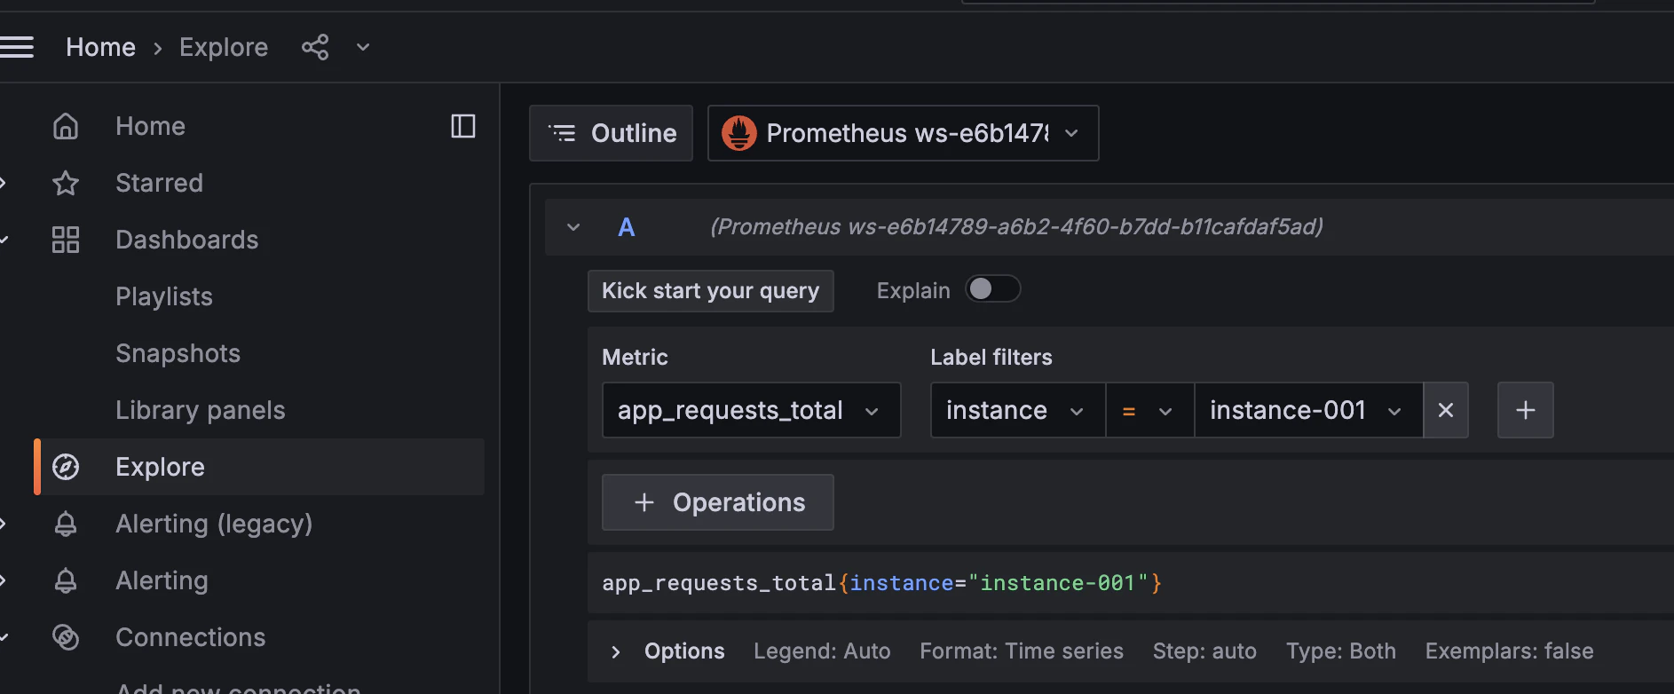Remove the instance label filter

pos(1446,410)
